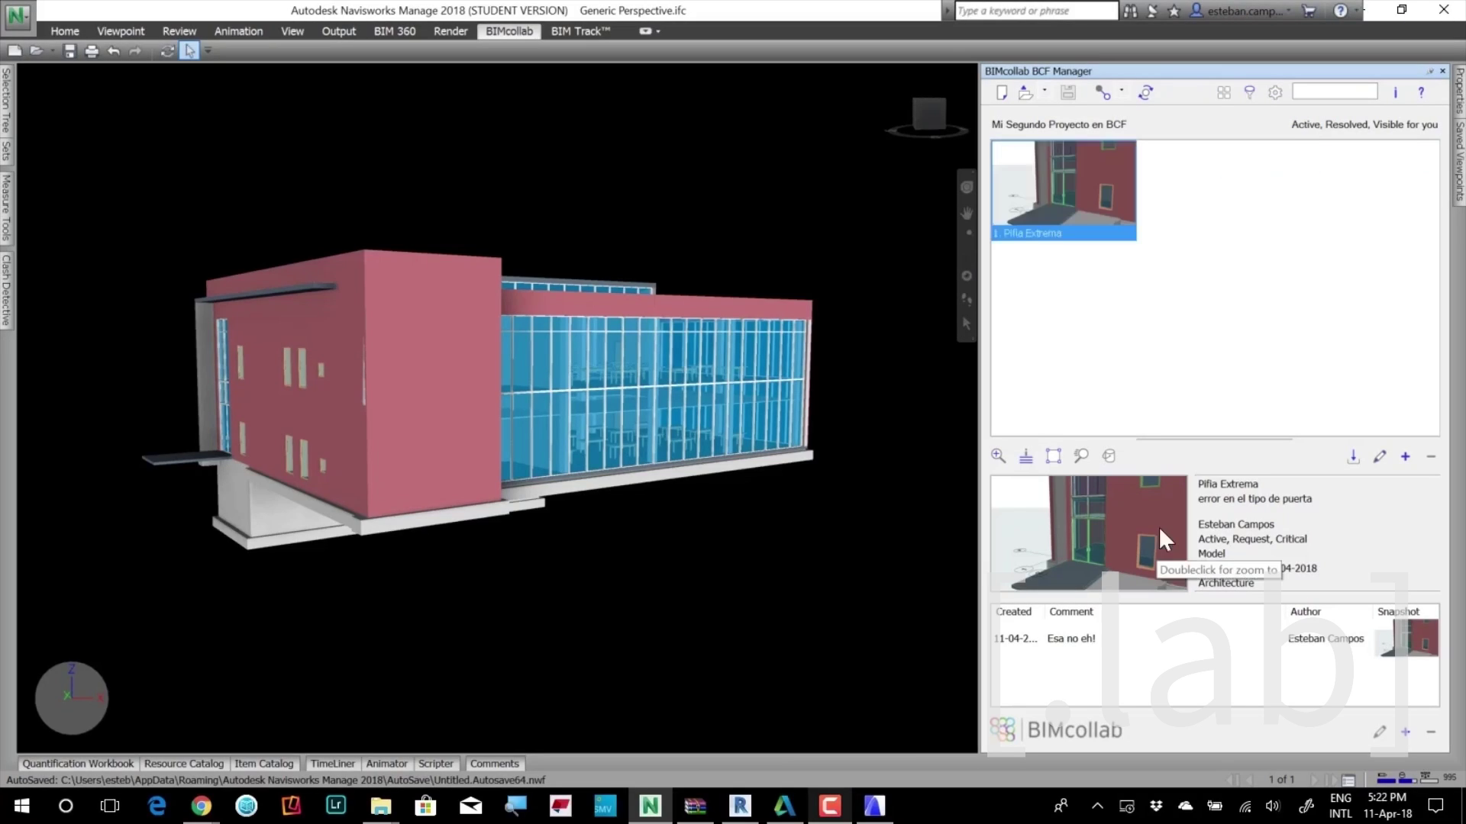Switch to the BIM Track ribbon tab
This screenshot has width=1466, height=824.
tap(580, 31)
